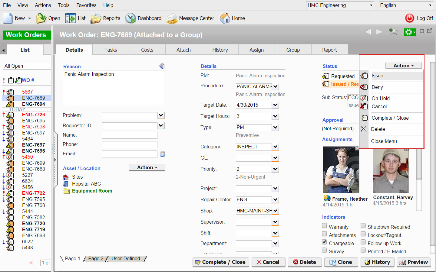Check the Follow-up Work box
The height and width of the screenshot is (272, 436).
point(363,242)
